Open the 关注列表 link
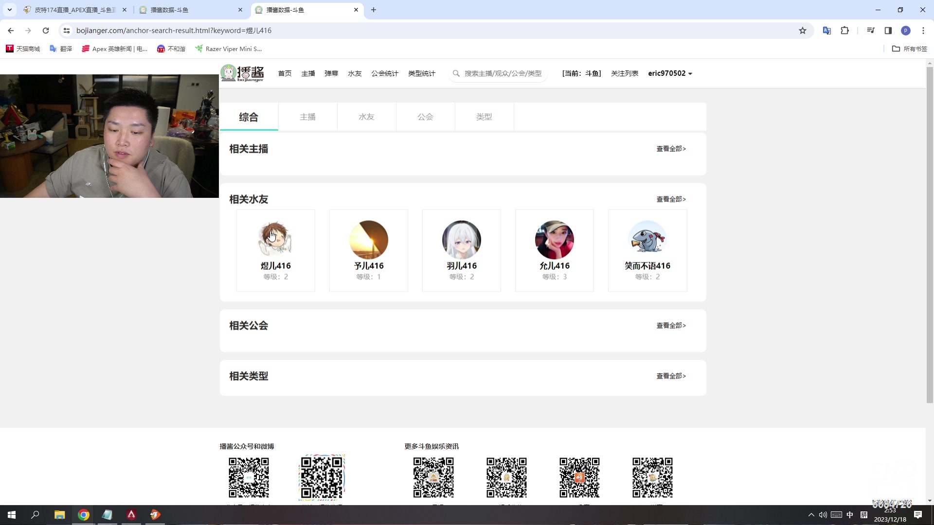The height and width of the screenshot is (525, 934). 625,73
